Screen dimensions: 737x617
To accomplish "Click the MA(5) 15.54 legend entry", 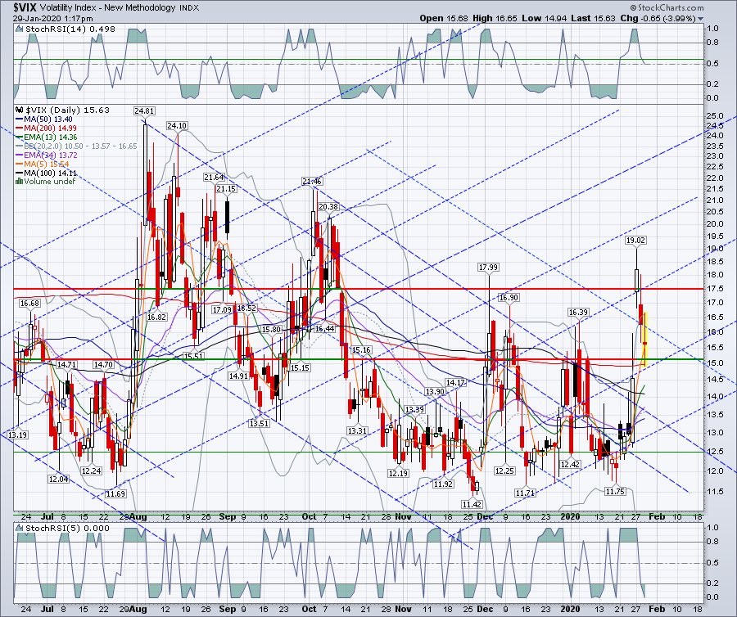I will pyautogui.click(x=46, y=164).
